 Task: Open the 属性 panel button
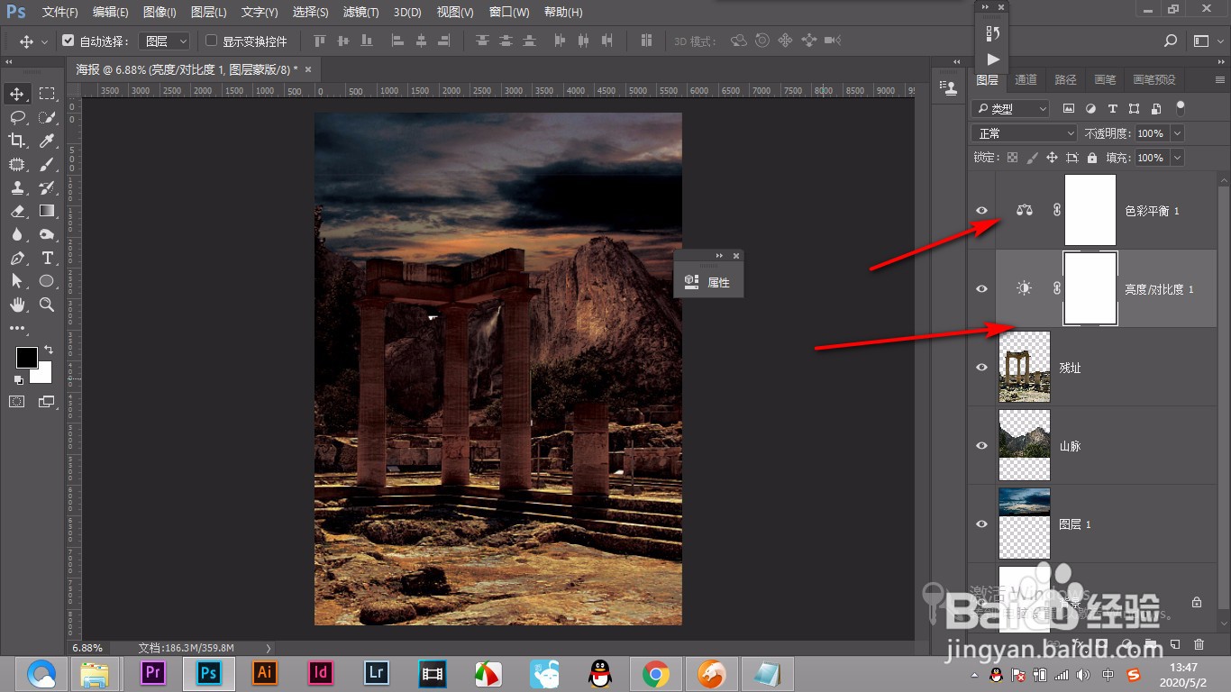point(708,282)
